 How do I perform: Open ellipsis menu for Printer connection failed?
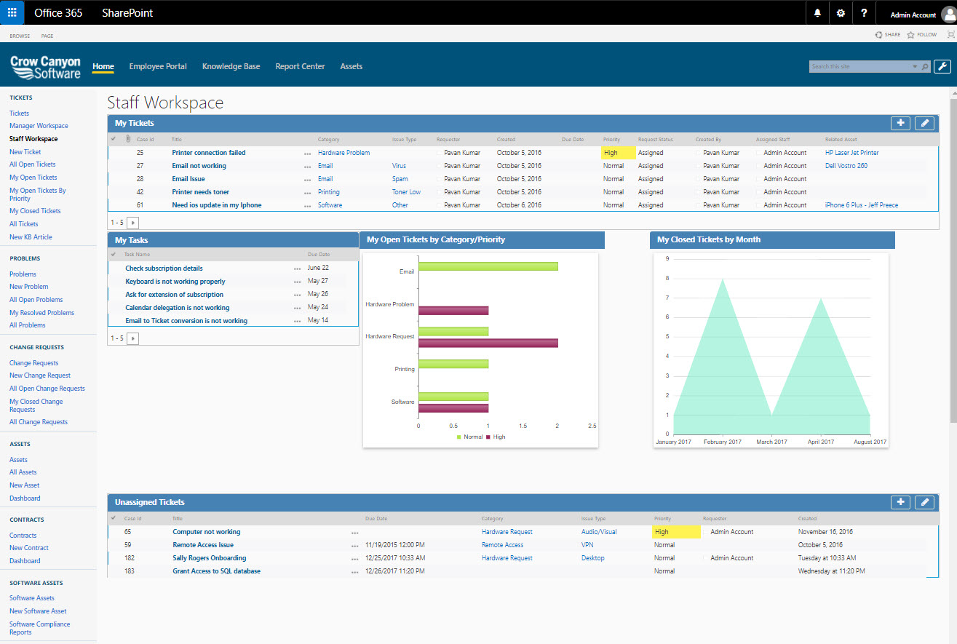pyautogui.click(x=308, y=154)
